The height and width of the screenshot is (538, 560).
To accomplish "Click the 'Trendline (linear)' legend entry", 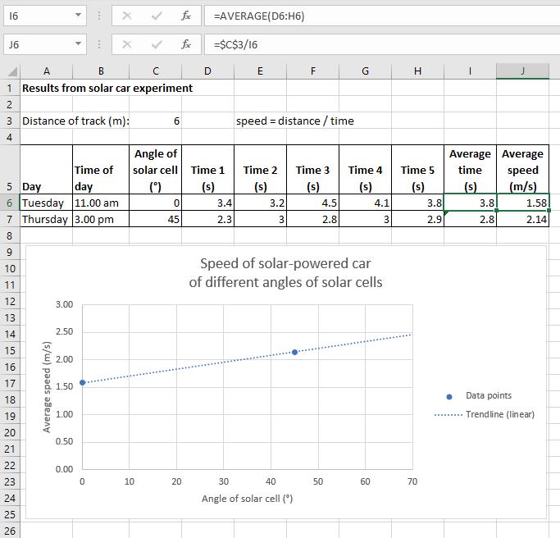I will coord(485,414).
